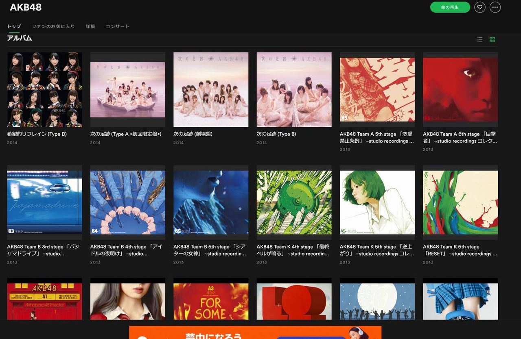The height and width of the screenshot is (339, 521).
Task: Select the トップ tab
Action: [x=14, y=26]
